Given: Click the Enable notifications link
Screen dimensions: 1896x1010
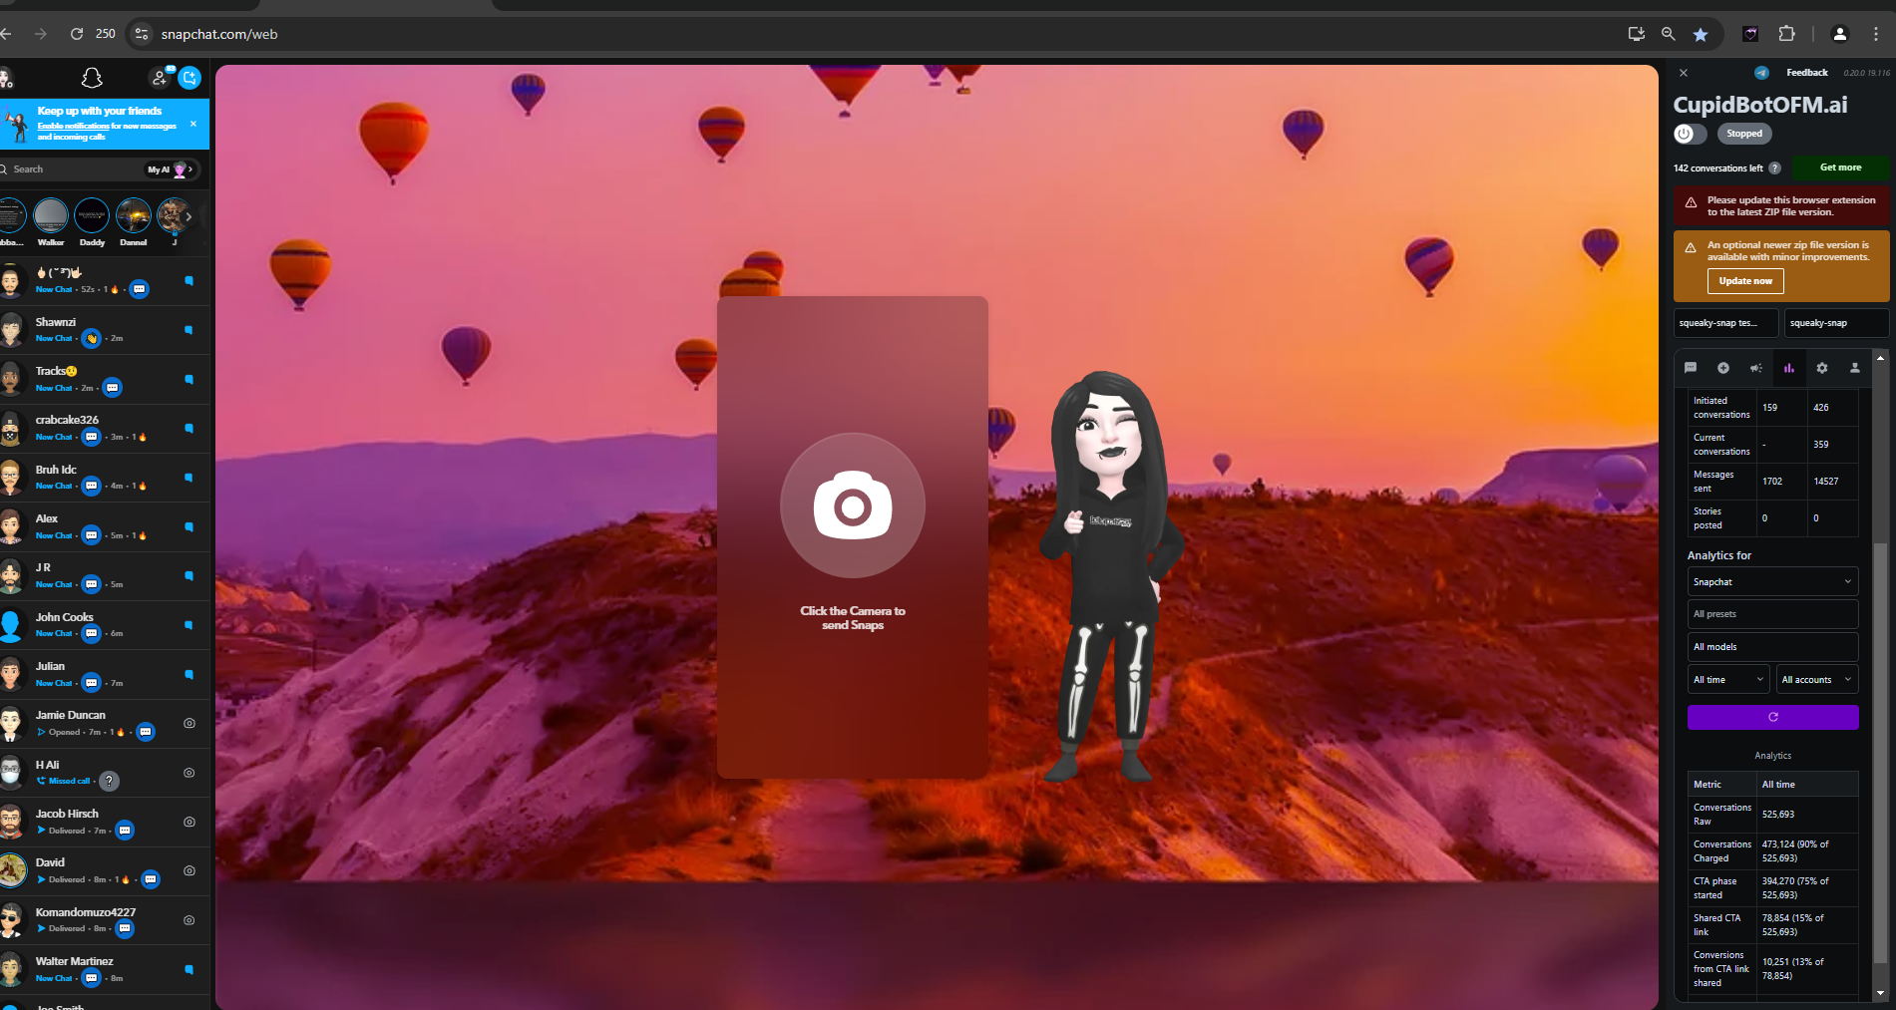Looking at the screenshot, I should [x=73, y=126].
